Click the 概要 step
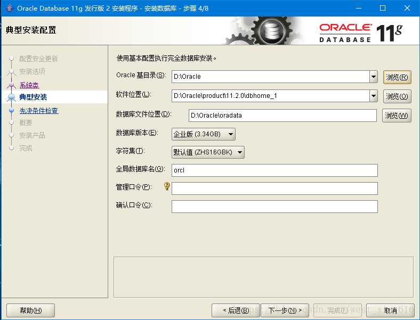Viewport: 420px width, 320px height. coord(26,123)
